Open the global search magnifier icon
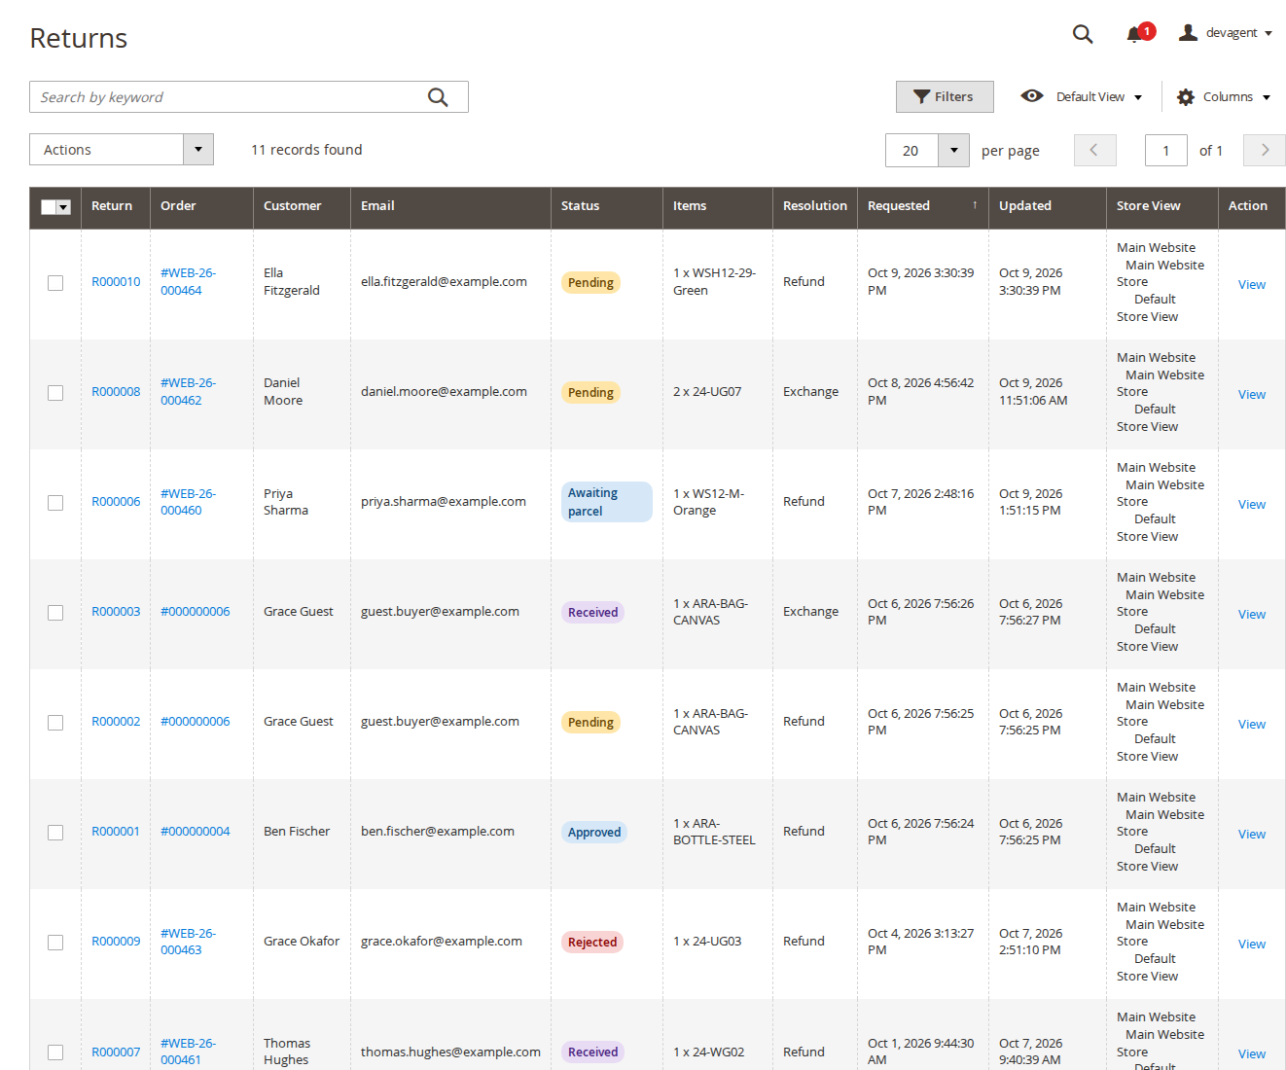Screen dimensions: 1286x1070 pyautogui.click(x=1083, y=34)
